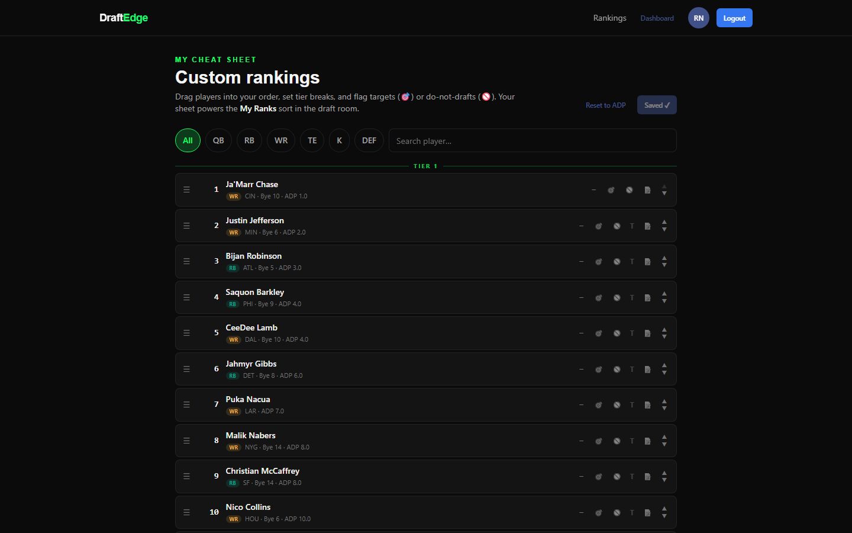The height and width of the screenshot is (533, 852).
Task: Add tier break at Nico Collins
Action: 632,512
